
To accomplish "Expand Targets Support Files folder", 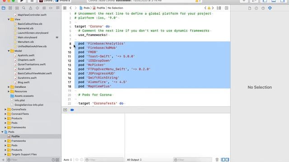I will (x=5, y=154).
